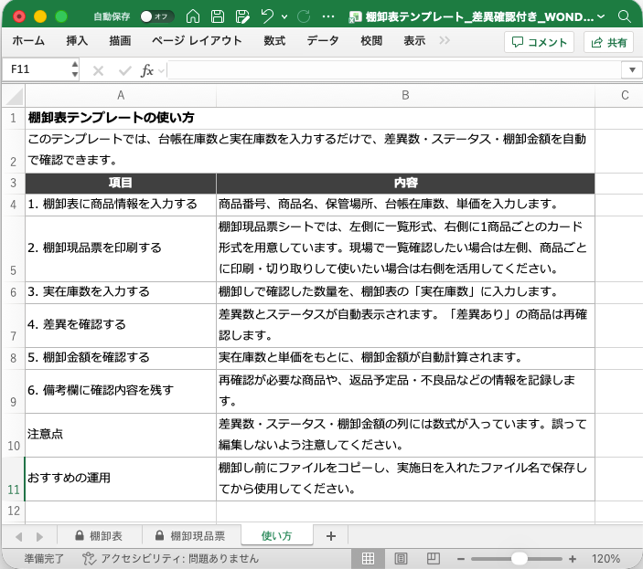Click the fx insert function icon
The image size is (643, 569).
point(147,71)
